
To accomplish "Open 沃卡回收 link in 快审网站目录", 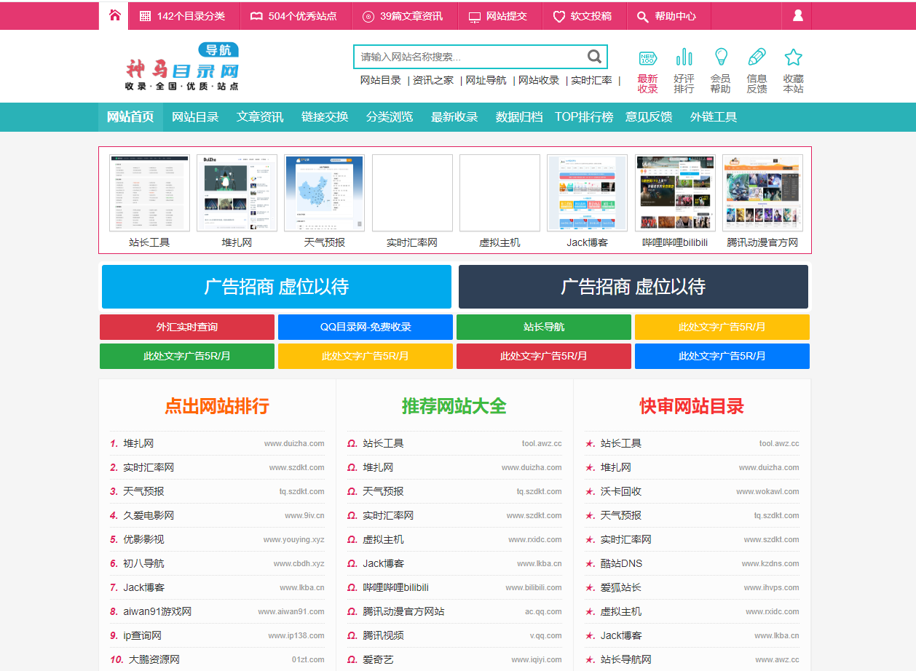I will 620,491.
